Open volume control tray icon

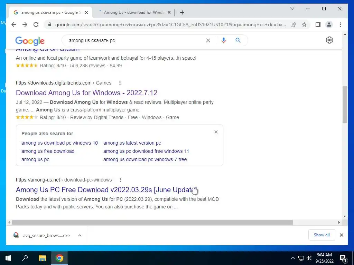click(x=309, y=258)
